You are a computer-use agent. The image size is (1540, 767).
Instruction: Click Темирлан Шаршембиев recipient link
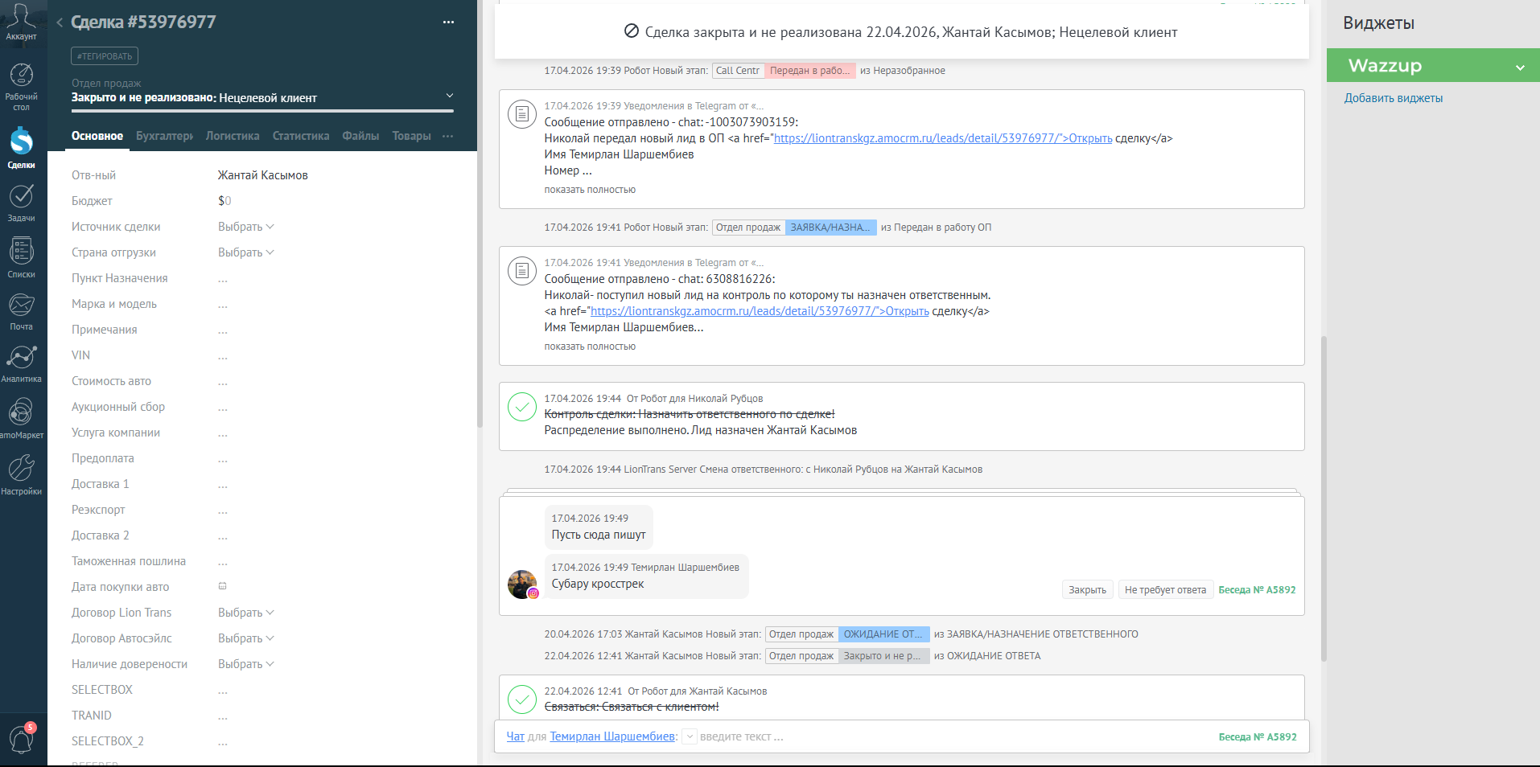[612, 736]
